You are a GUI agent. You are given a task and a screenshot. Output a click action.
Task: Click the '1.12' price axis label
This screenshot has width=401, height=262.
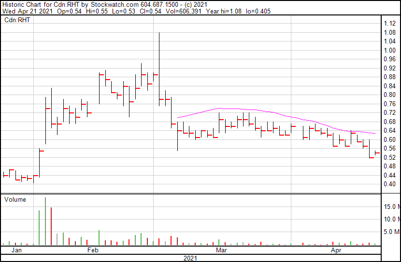[390, 24]
